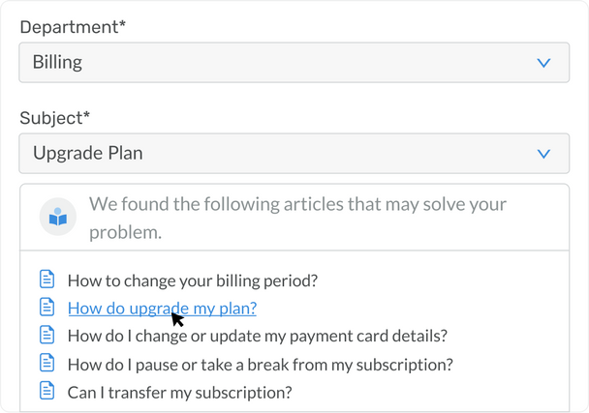Open the Department dropdown showing Billing
Screen dimensions: 589x413
click(x=294, y=62)
